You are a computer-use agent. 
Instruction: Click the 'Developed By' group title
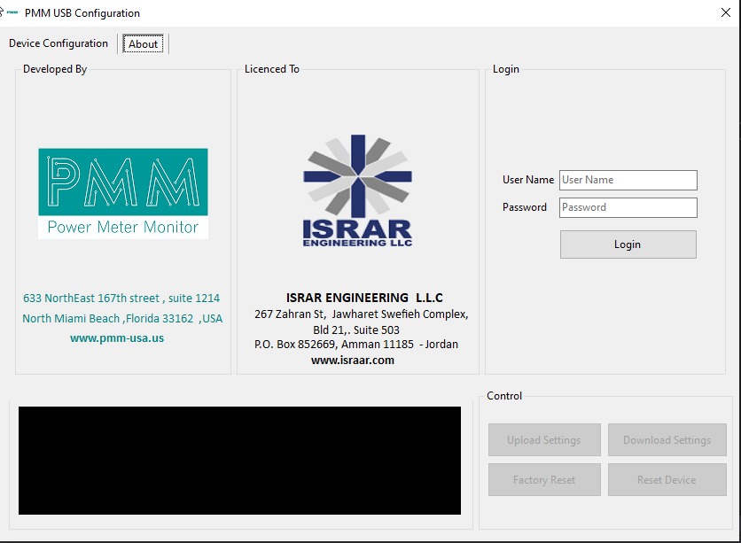(55, 69)
